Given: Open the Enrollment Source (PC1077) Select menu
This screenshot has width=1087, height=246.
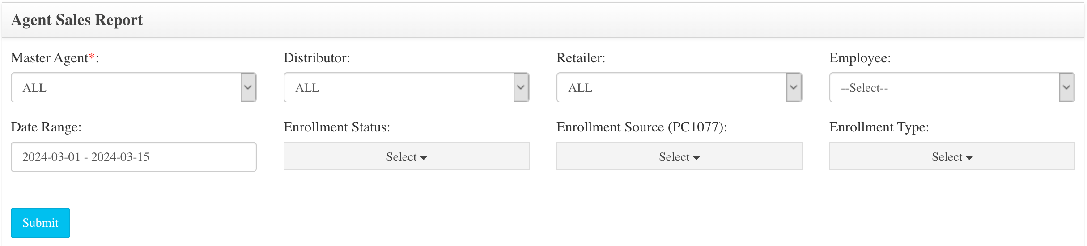Looking at the screenshot, I should [679, 156].
